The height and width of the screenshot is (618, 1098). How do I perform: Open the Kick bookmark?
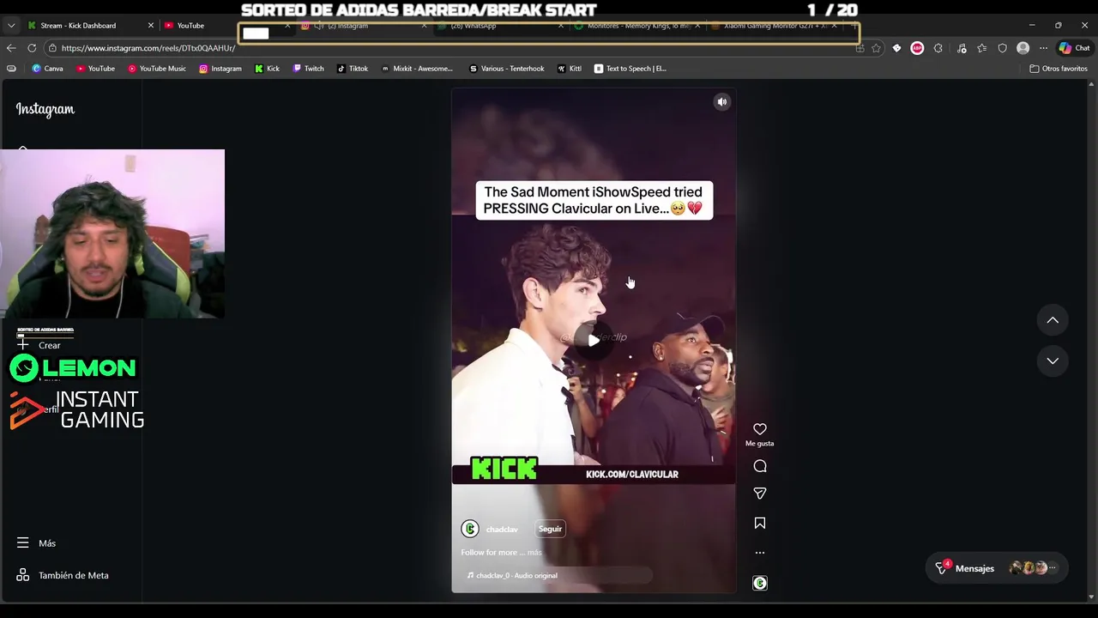click(x=267, y=69)
